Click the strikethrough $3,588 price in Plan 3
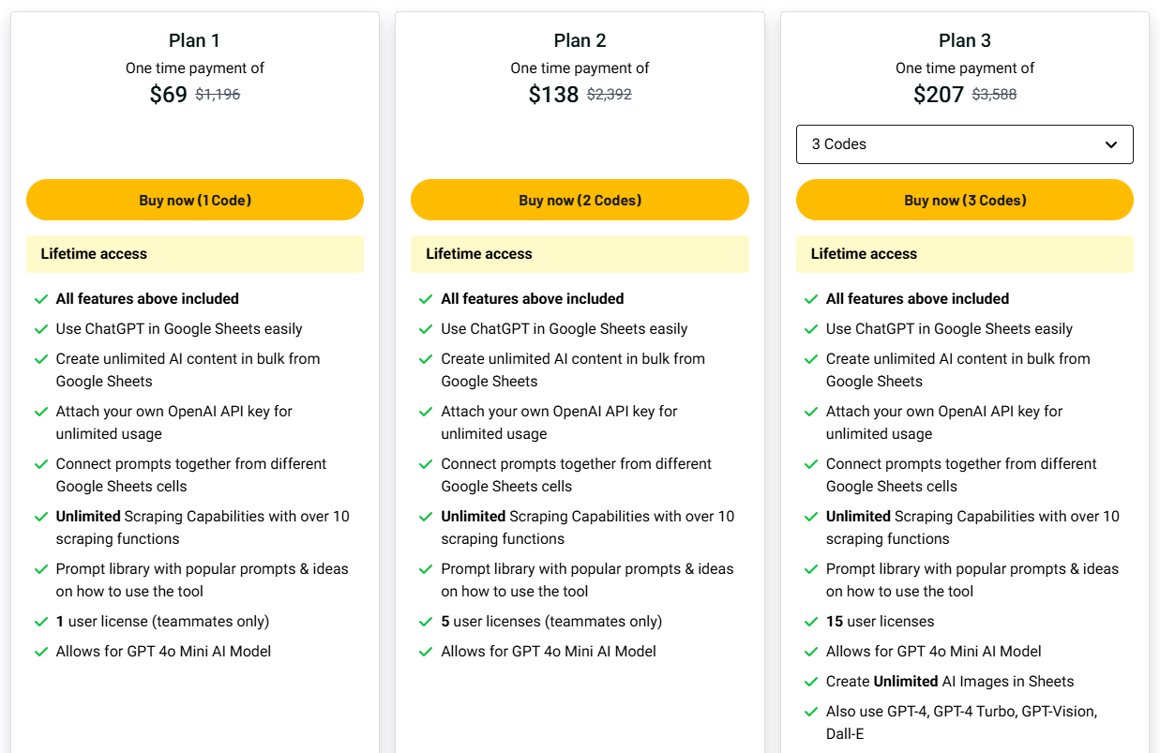Viewport: 1160px width, 753px height. tap(994, 95)
